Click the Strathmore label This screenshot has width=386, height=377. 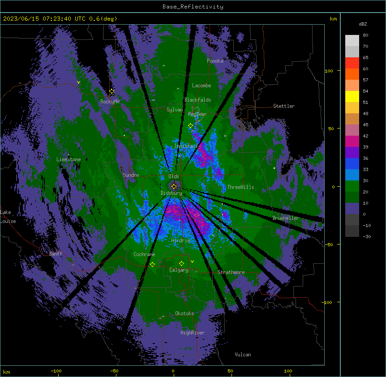click(x=231, y=272)
